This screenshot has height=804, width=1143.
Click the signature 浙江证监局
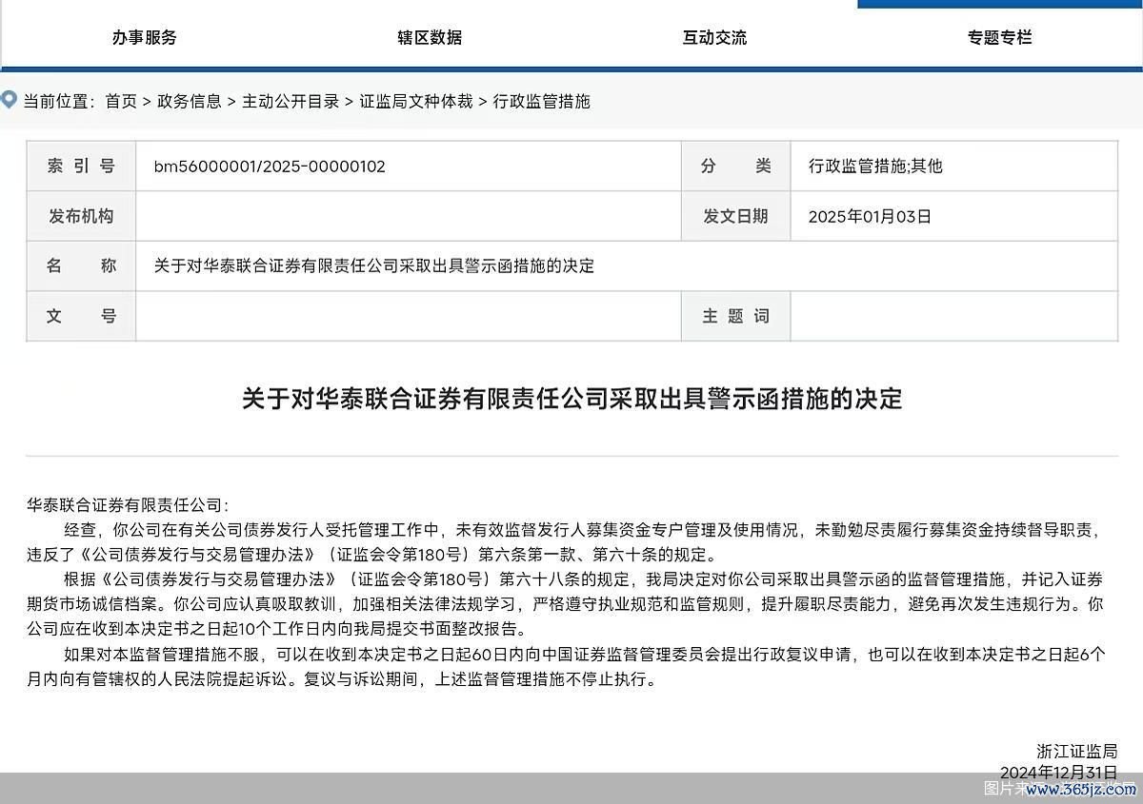coord(1076,752)
